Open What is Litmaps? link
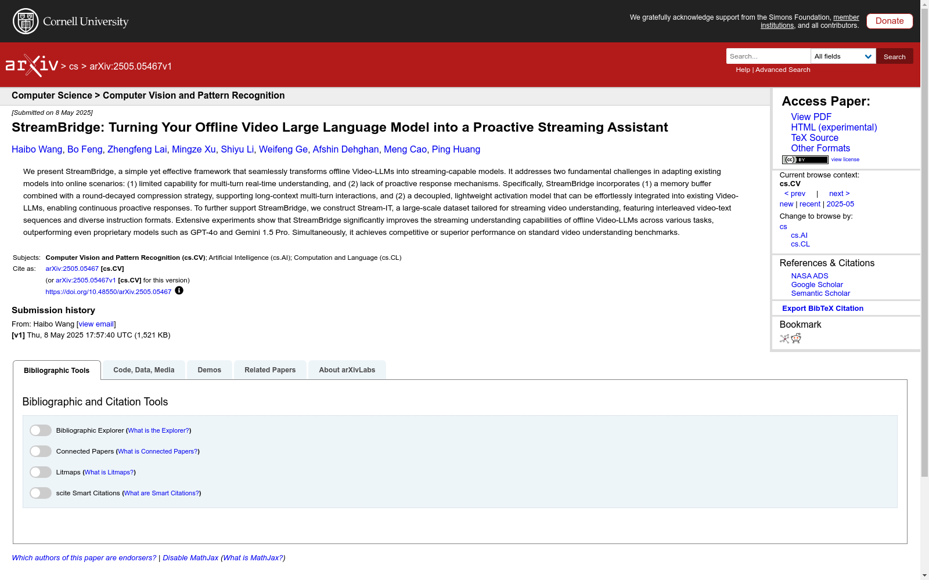 [x=109, y=472]
